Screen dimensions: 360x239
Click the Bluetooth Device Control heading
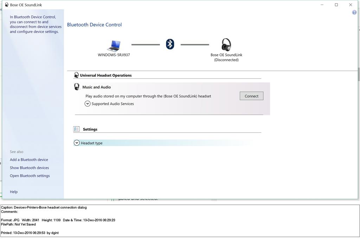point(94,25)
